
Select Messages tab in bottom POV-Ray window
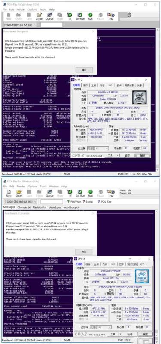click(9, 207)
